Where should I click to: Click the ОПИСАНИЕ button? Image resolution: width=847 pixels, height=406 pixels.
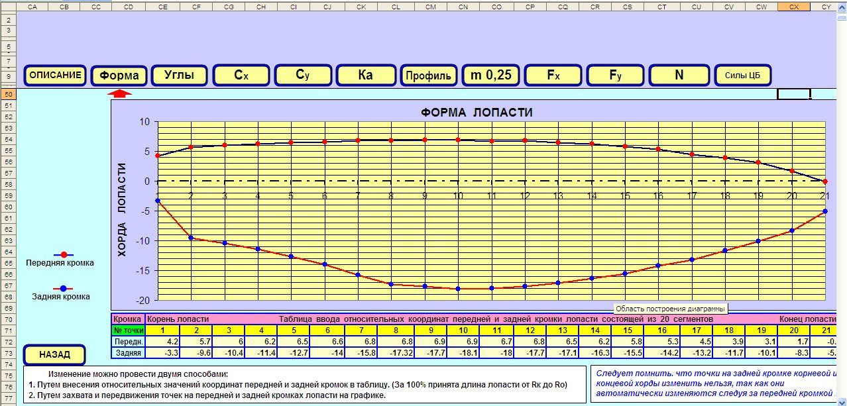[56, 76]
